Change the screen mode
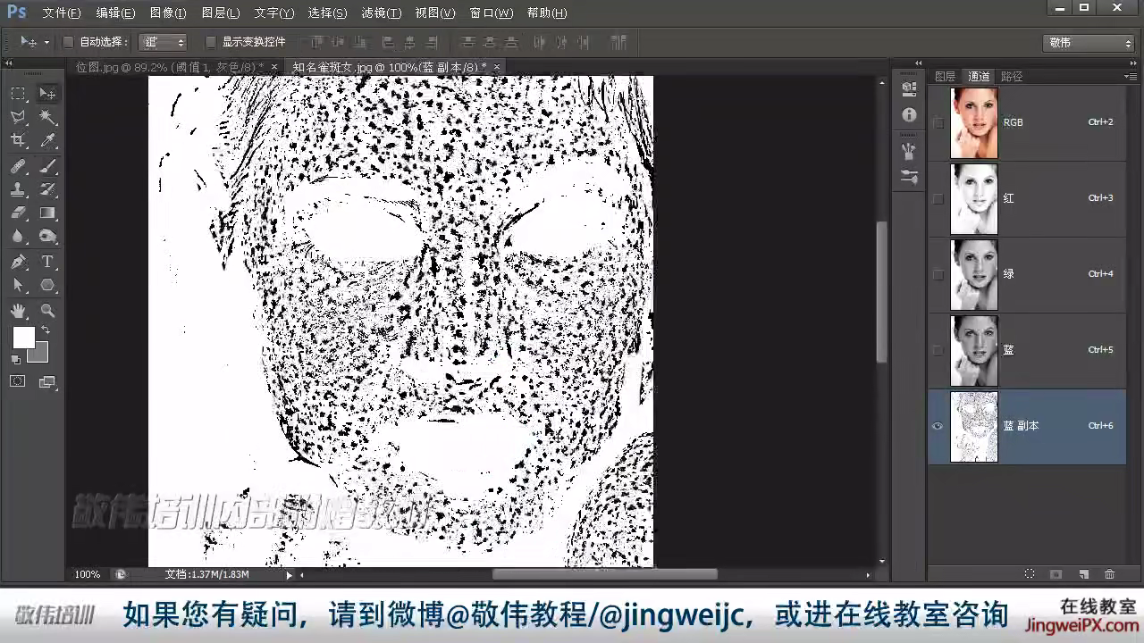 point(47,381)
